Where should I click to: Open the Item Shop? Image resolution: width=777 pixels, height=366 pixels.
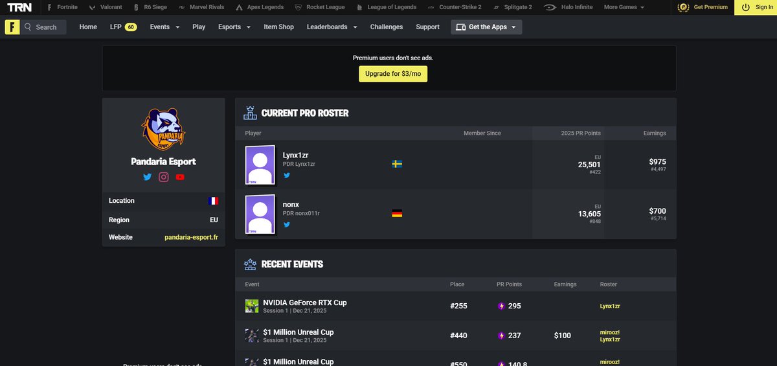pyautogui.click(x=278, y=27)
